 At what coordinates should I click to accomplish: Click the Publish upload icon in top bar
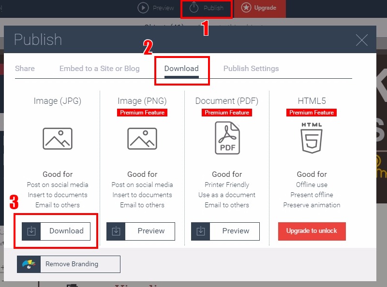[x=194, y=7]
